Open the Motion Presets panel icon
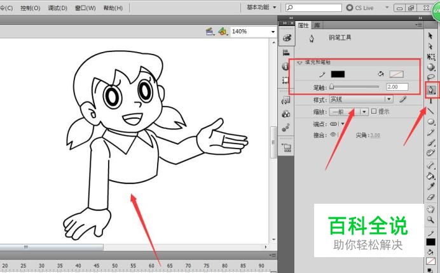This screenshot has height=273, width=440. click(x=285, y=128)
